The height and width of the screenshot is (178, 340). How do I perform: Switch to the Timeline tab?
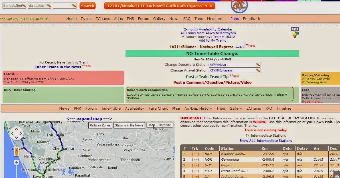pos(284,108)
